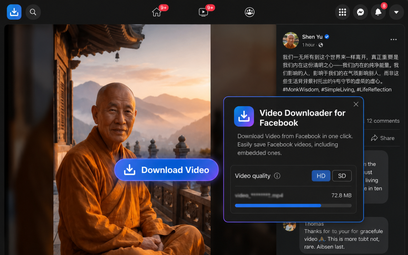Click the #LifeReflection hashtag
The image size is (408, 255).
(374, 90)
